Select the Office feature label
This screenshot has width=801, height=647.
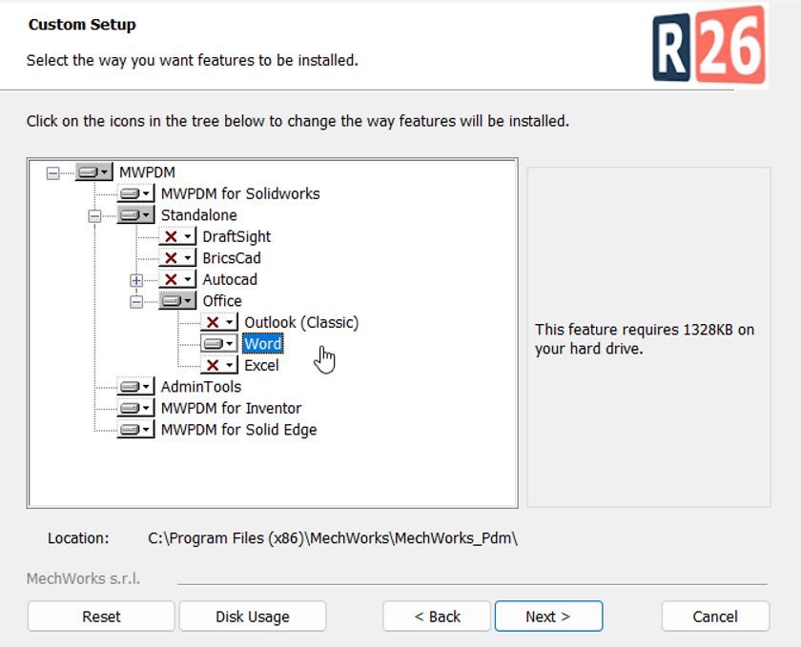pyautogui.click(x=222, y=301)
